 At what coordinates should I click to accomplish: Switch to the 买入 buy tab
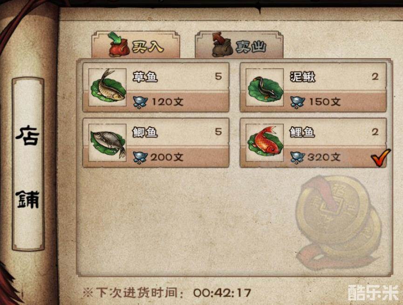pos(136,45)
